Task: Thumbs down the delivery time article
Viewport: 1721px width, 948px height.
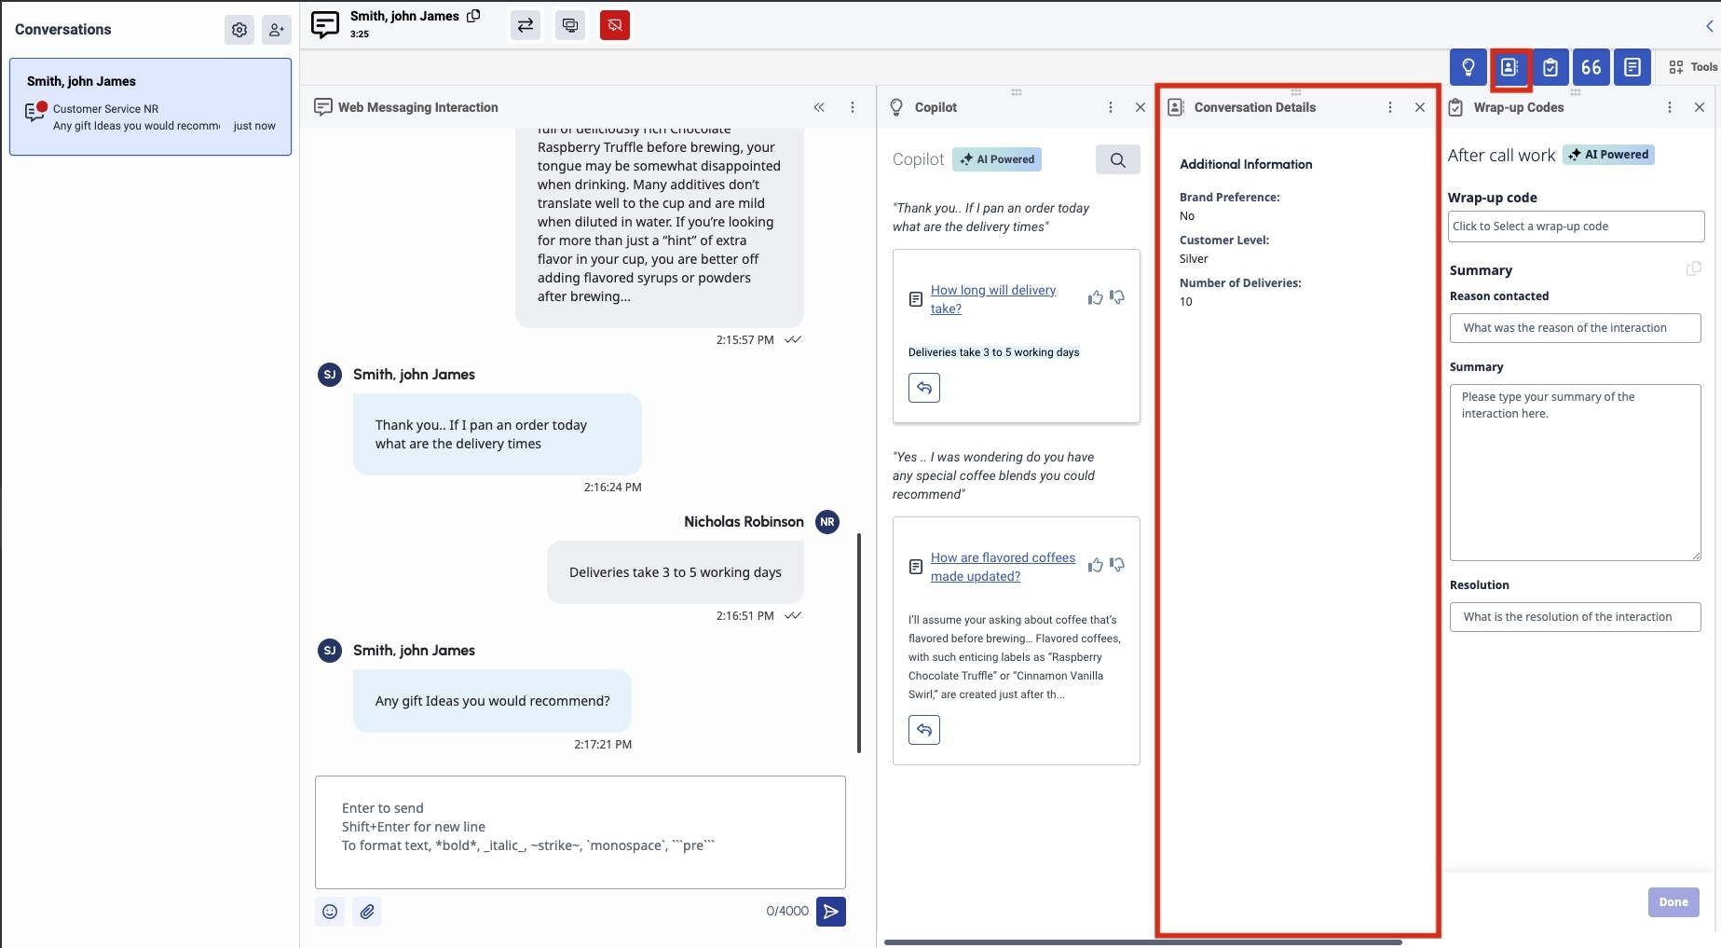Action: 1117,297
